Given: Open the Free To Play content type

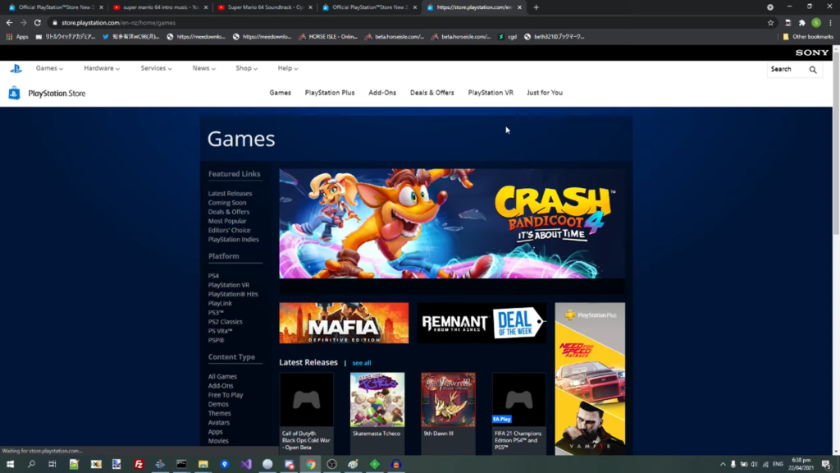Looking at the screenshot, I should coord(226,395).
